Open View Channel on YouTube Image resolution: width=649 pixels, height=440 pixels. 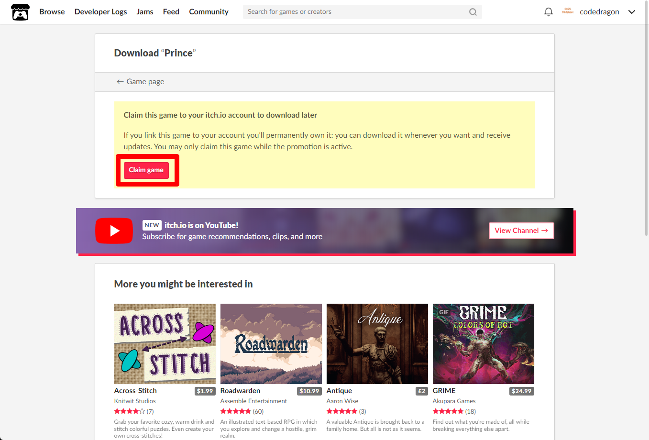pos(521,231)
